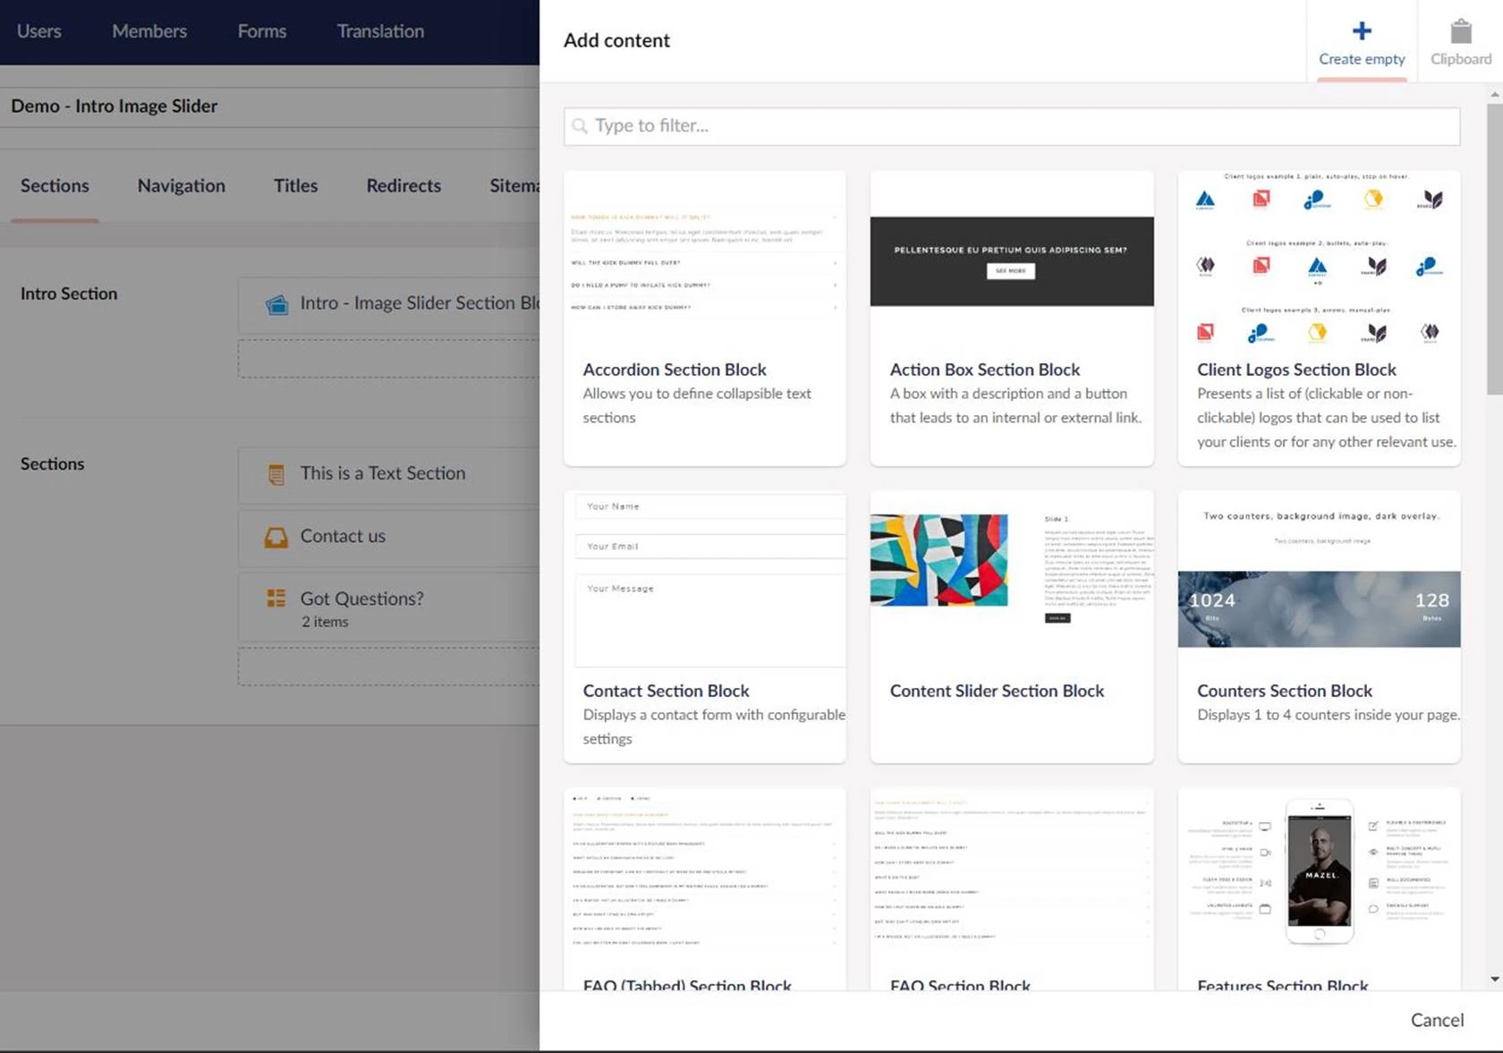Switch to the Navigation tab
1503x1053 pixels.
[181, 186]
